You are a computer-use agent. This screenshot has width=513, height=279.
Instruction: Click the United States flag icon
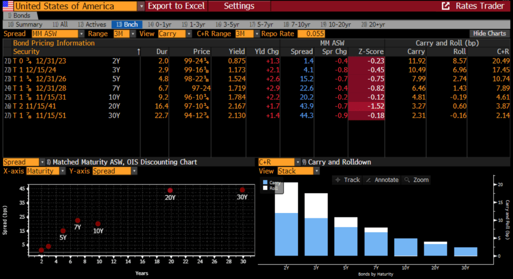(x=7, y=6)
